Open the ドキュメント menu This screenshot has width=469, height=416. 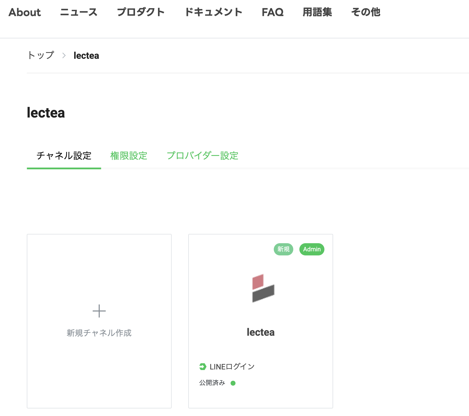(214, 12)
